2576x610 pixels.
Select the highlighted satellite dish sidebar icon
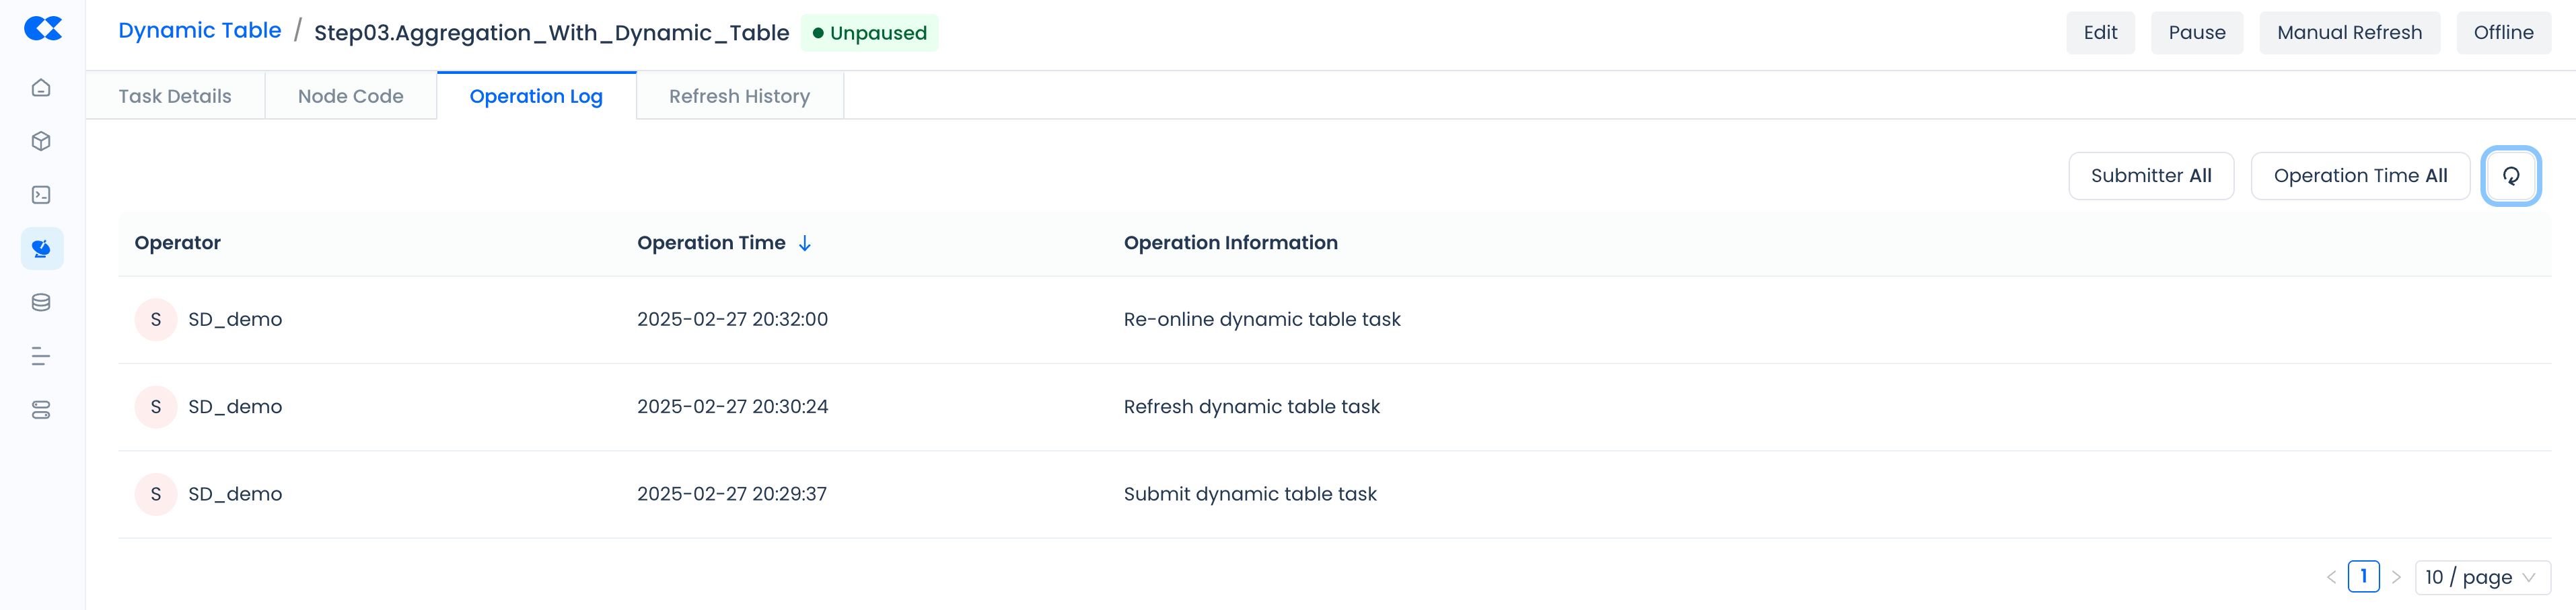click(41, 249)
